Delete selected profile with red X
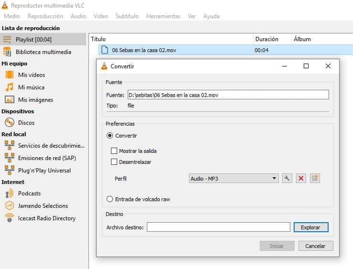Screen dimensions: 353x269 (301, 179)
